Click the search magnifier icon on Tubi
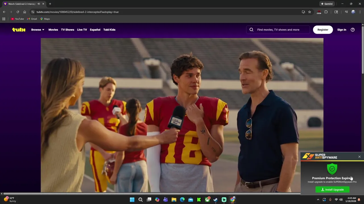364x204 pixels. [251, 29]
